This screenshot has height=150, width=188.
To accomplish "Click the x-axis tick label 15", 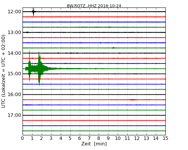I will 165,138.
